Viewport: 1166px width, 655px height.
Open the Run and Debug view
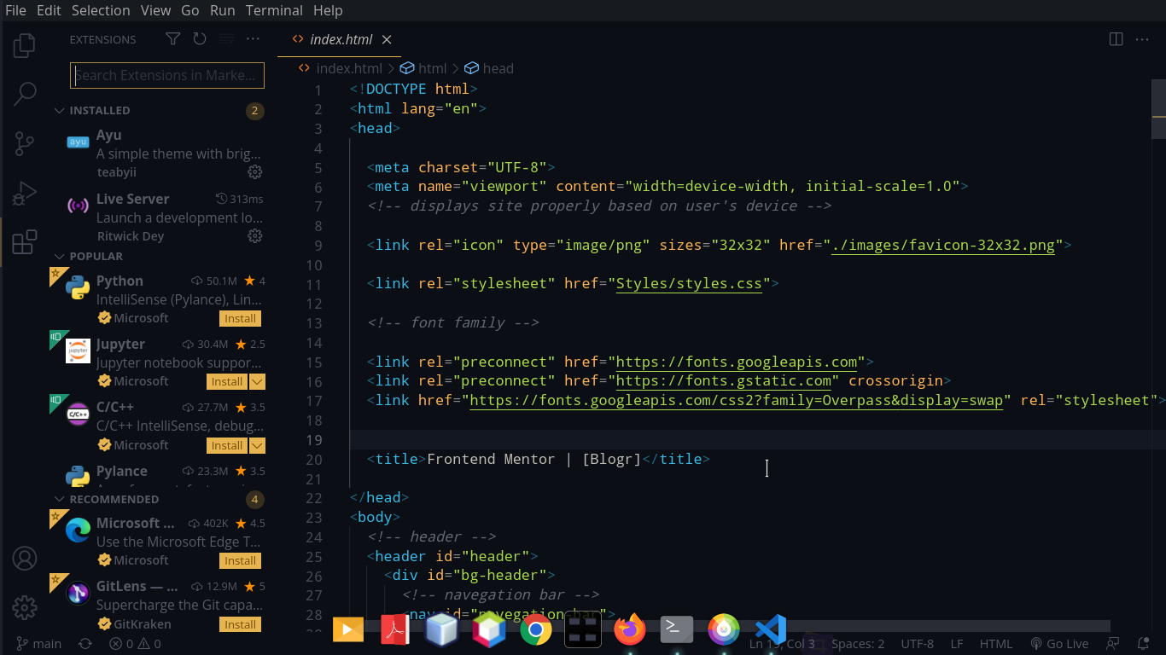[25, 194]
